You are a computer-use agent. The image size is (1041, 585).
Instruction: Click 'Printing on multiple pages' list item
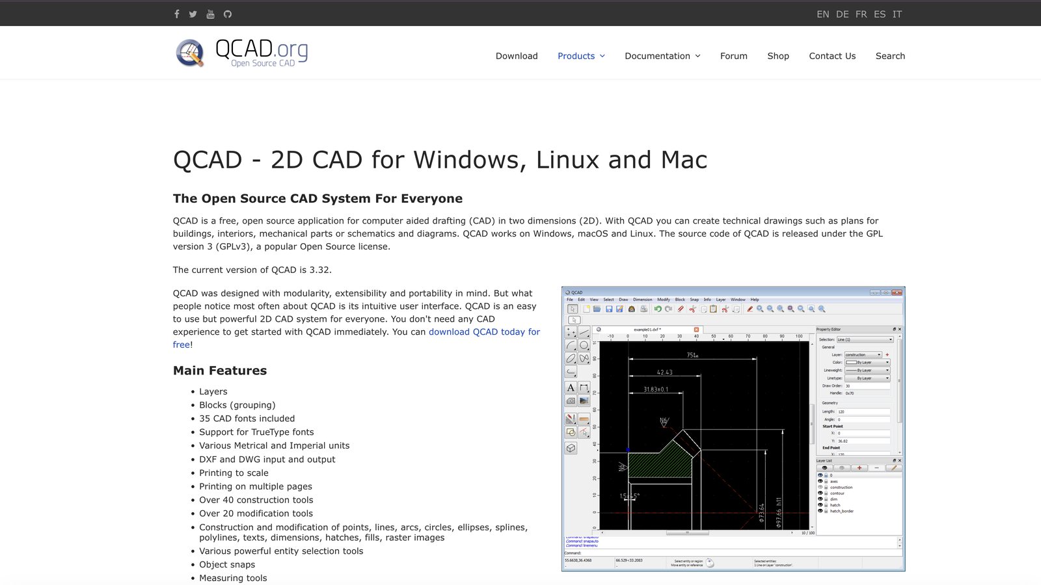tap(256, 486)
